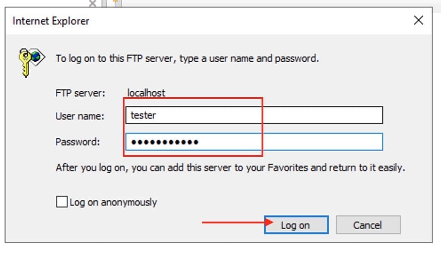This screenshot has height=253, width=441.
Task: Click the 'To log on to this FTP server' instruction
Action: point(187,58)
